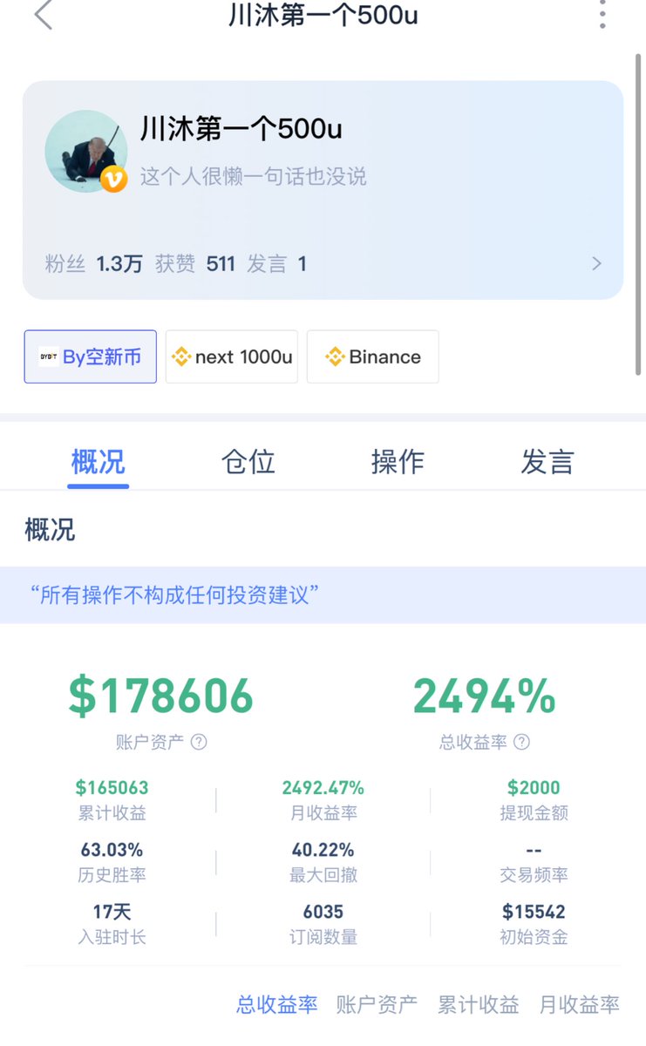Viewport: 646px width, 1046px height.
Task: Click the vertical scrollbar on right edge
Action: [x=637, y=214]
